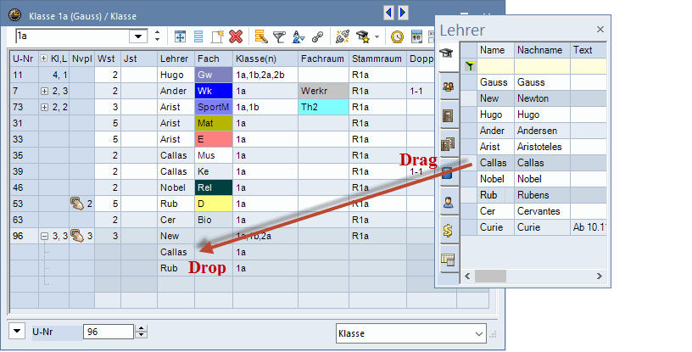Open the field editing icon with pencil
Screen dimensions: 692x352
[261, 36]
